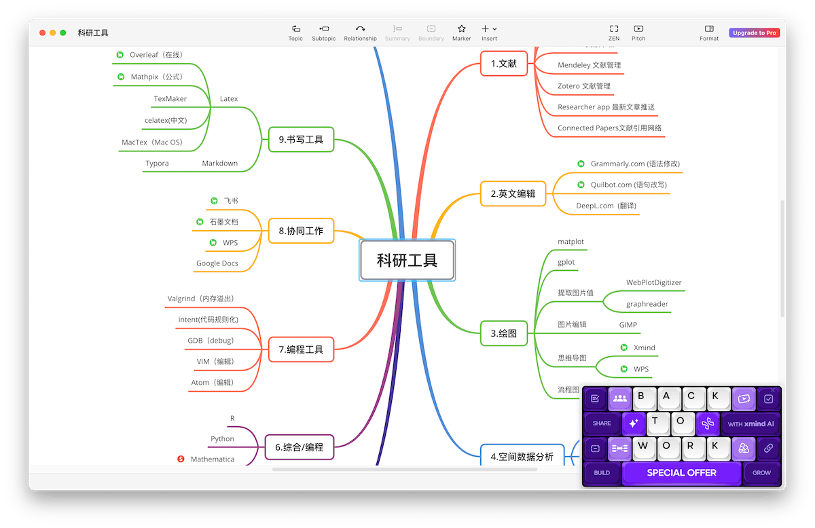Click green marker beside Quilbot.com
Screen dimensions: 815x528
click(581, 185)
